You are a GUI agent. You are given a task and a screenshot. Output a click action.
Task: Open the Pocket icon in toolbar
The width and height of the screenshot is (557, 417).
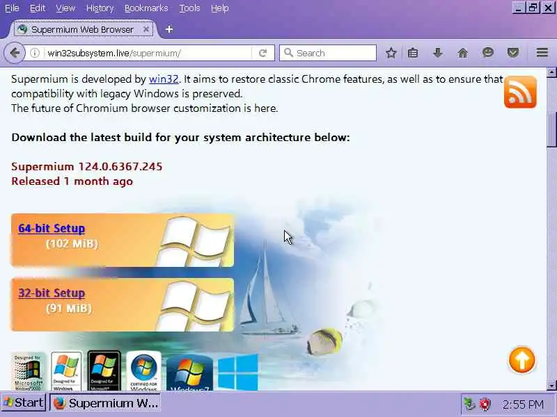(513, 54)
